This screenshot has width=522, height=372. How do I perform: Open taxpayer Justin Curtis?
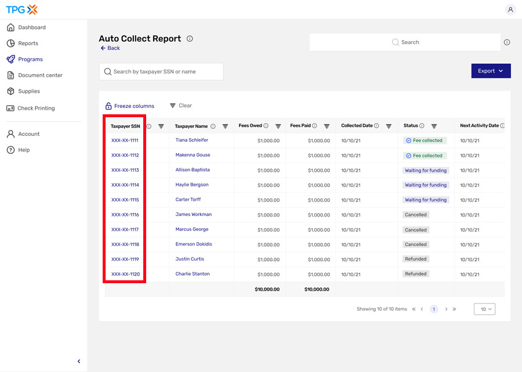click(190, 259)
